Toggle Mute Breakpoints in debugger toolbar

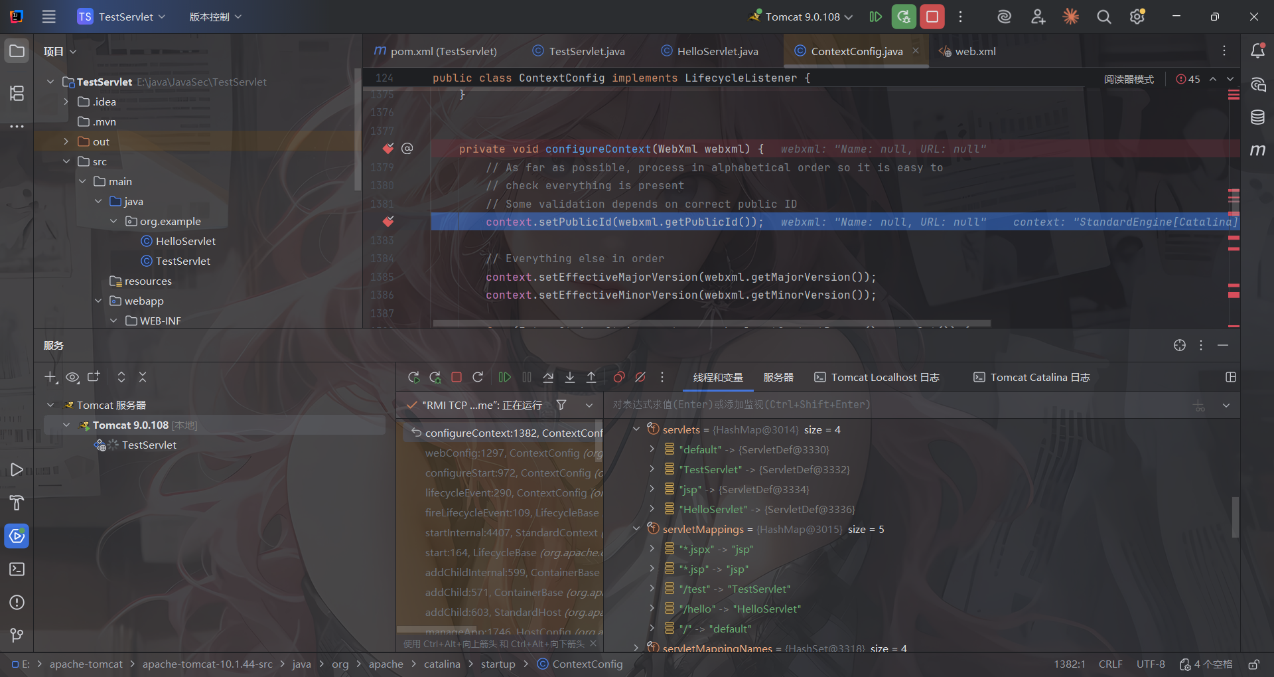coord(640,378)
